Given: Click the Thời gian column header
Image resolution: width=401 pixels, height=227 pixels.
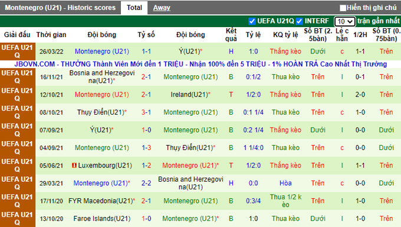Looking at the screenshot, I should 51,35.
